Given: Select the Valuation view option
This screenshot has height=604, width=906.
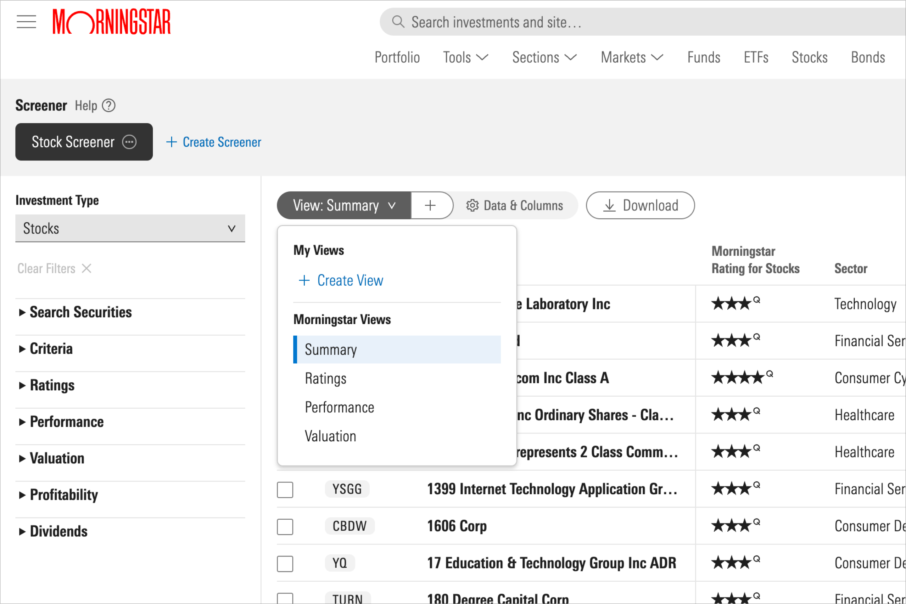Looking at the screenshot, I should [330, 435].
